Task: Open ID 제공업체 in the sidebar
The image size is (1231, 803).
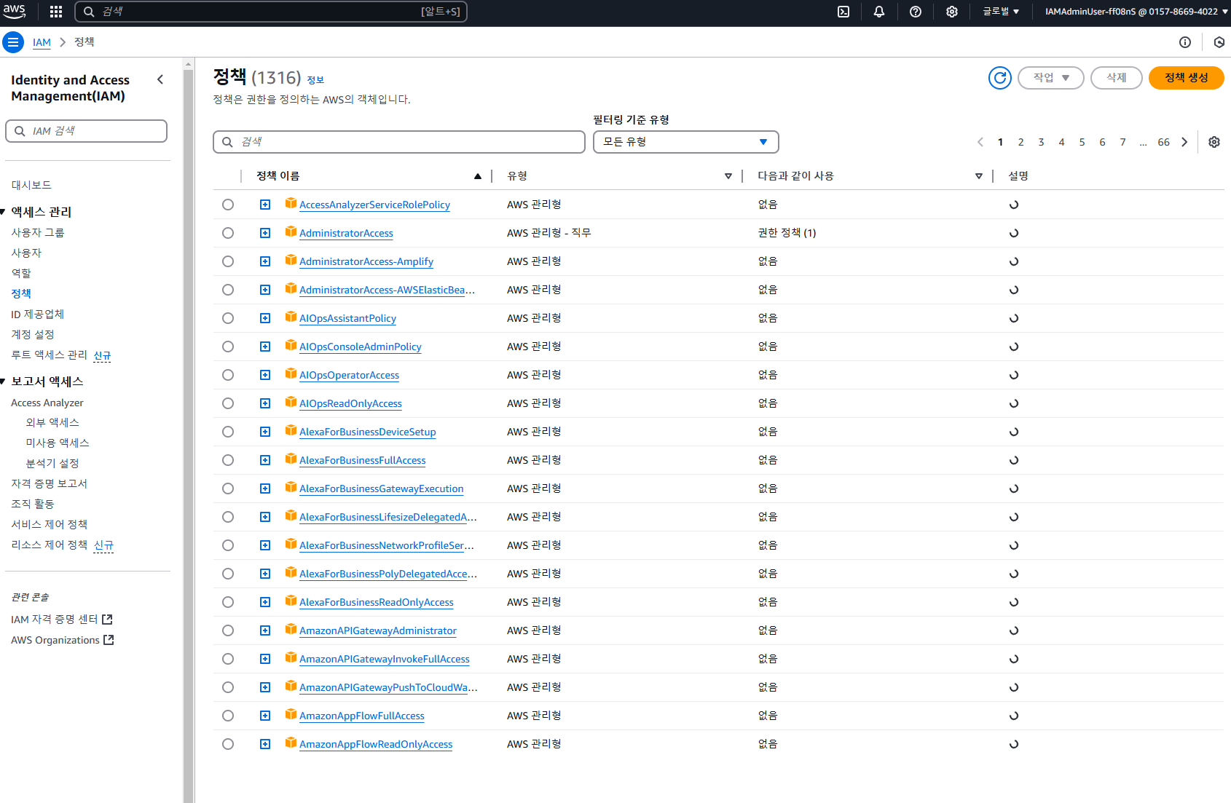Action: (38, 314)
